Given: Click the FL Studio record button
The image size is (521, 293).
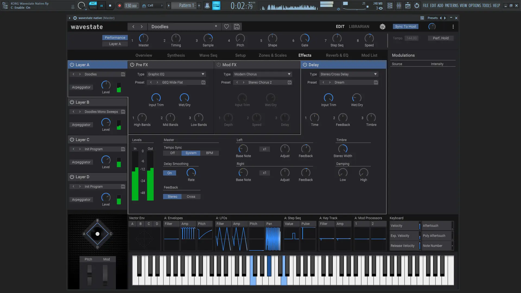Looking at the screenshot, I should 119,6.
